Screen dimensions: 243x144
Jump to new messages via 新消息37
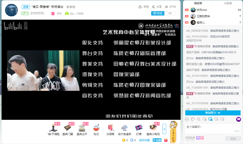pos(213,113)
